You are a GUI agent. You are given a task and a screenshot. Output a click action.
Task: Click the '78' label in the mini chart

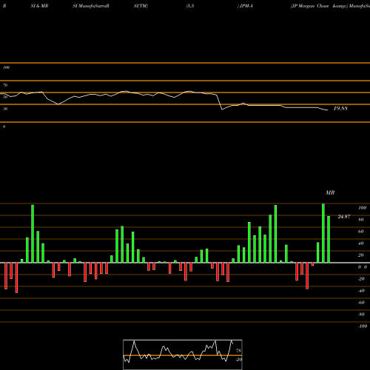click(238, 351)
